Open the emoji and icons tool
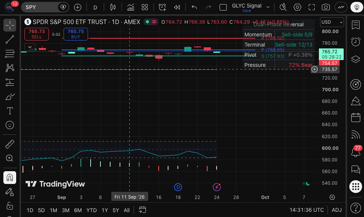Image resolution: width=364 pixels, height=217 pixels. (x=10, y=125)
